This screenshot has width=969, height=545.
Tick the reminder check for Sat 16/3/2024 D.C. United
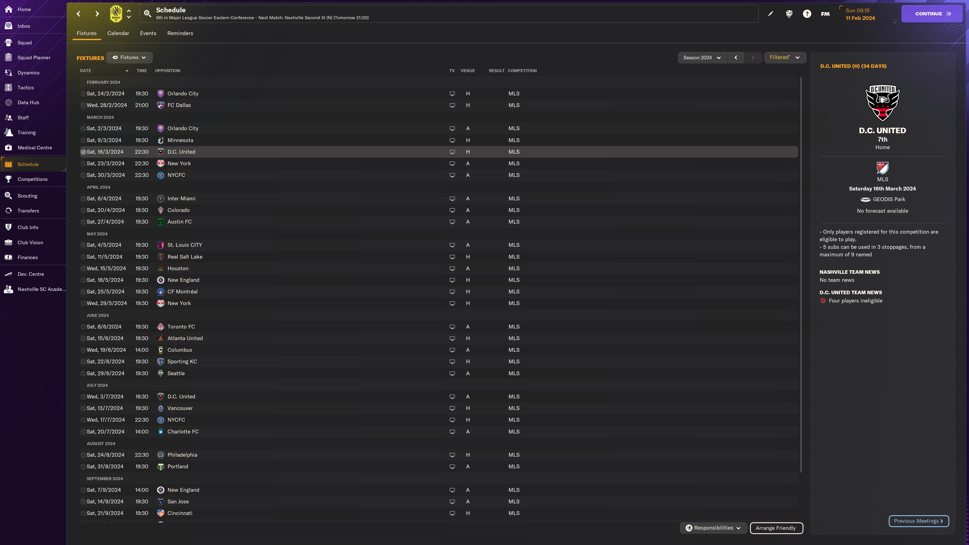83,152
